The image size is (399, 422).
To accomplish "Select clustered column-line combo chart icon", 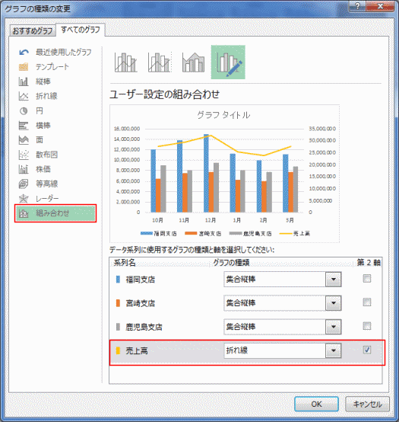I will [x=125, y=62].
